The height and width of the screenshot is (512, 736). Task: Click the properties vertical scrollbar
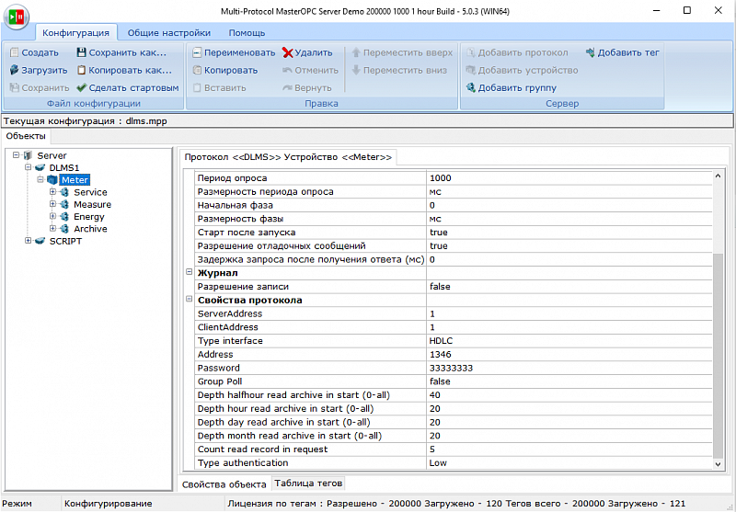click(719, 358)
